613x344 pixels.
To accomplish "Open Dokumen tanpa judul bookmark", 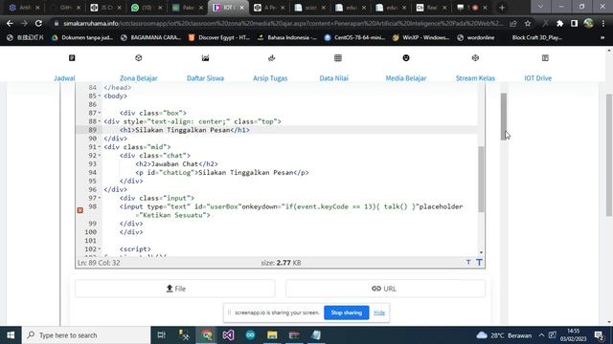I will (83, 38).
